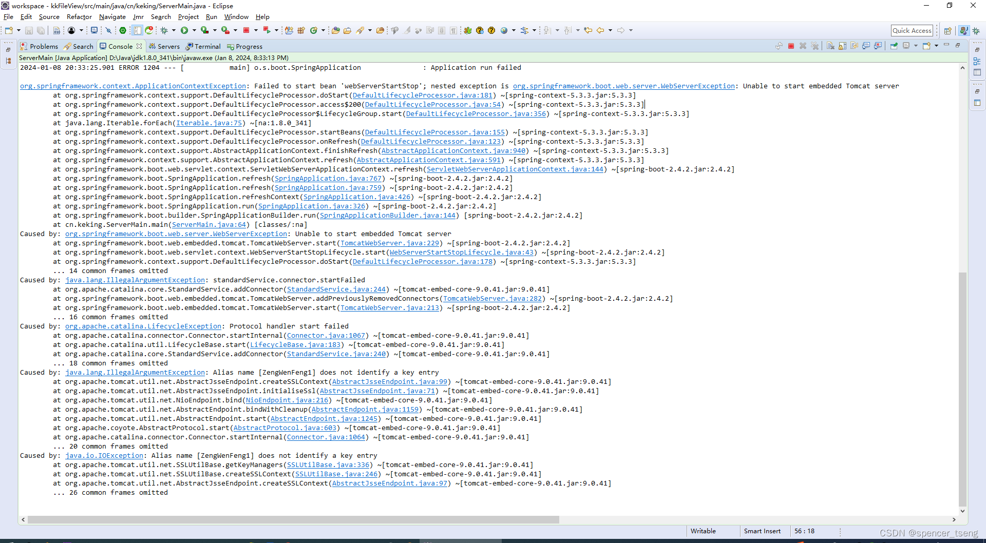986x543 pixels.
Task: Maximize the Console view panel
Action: (958, 45)
